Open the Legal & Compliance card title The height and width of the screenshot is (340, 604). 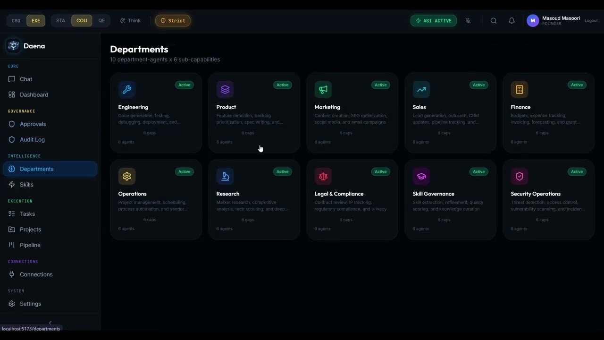click(339, 194)
